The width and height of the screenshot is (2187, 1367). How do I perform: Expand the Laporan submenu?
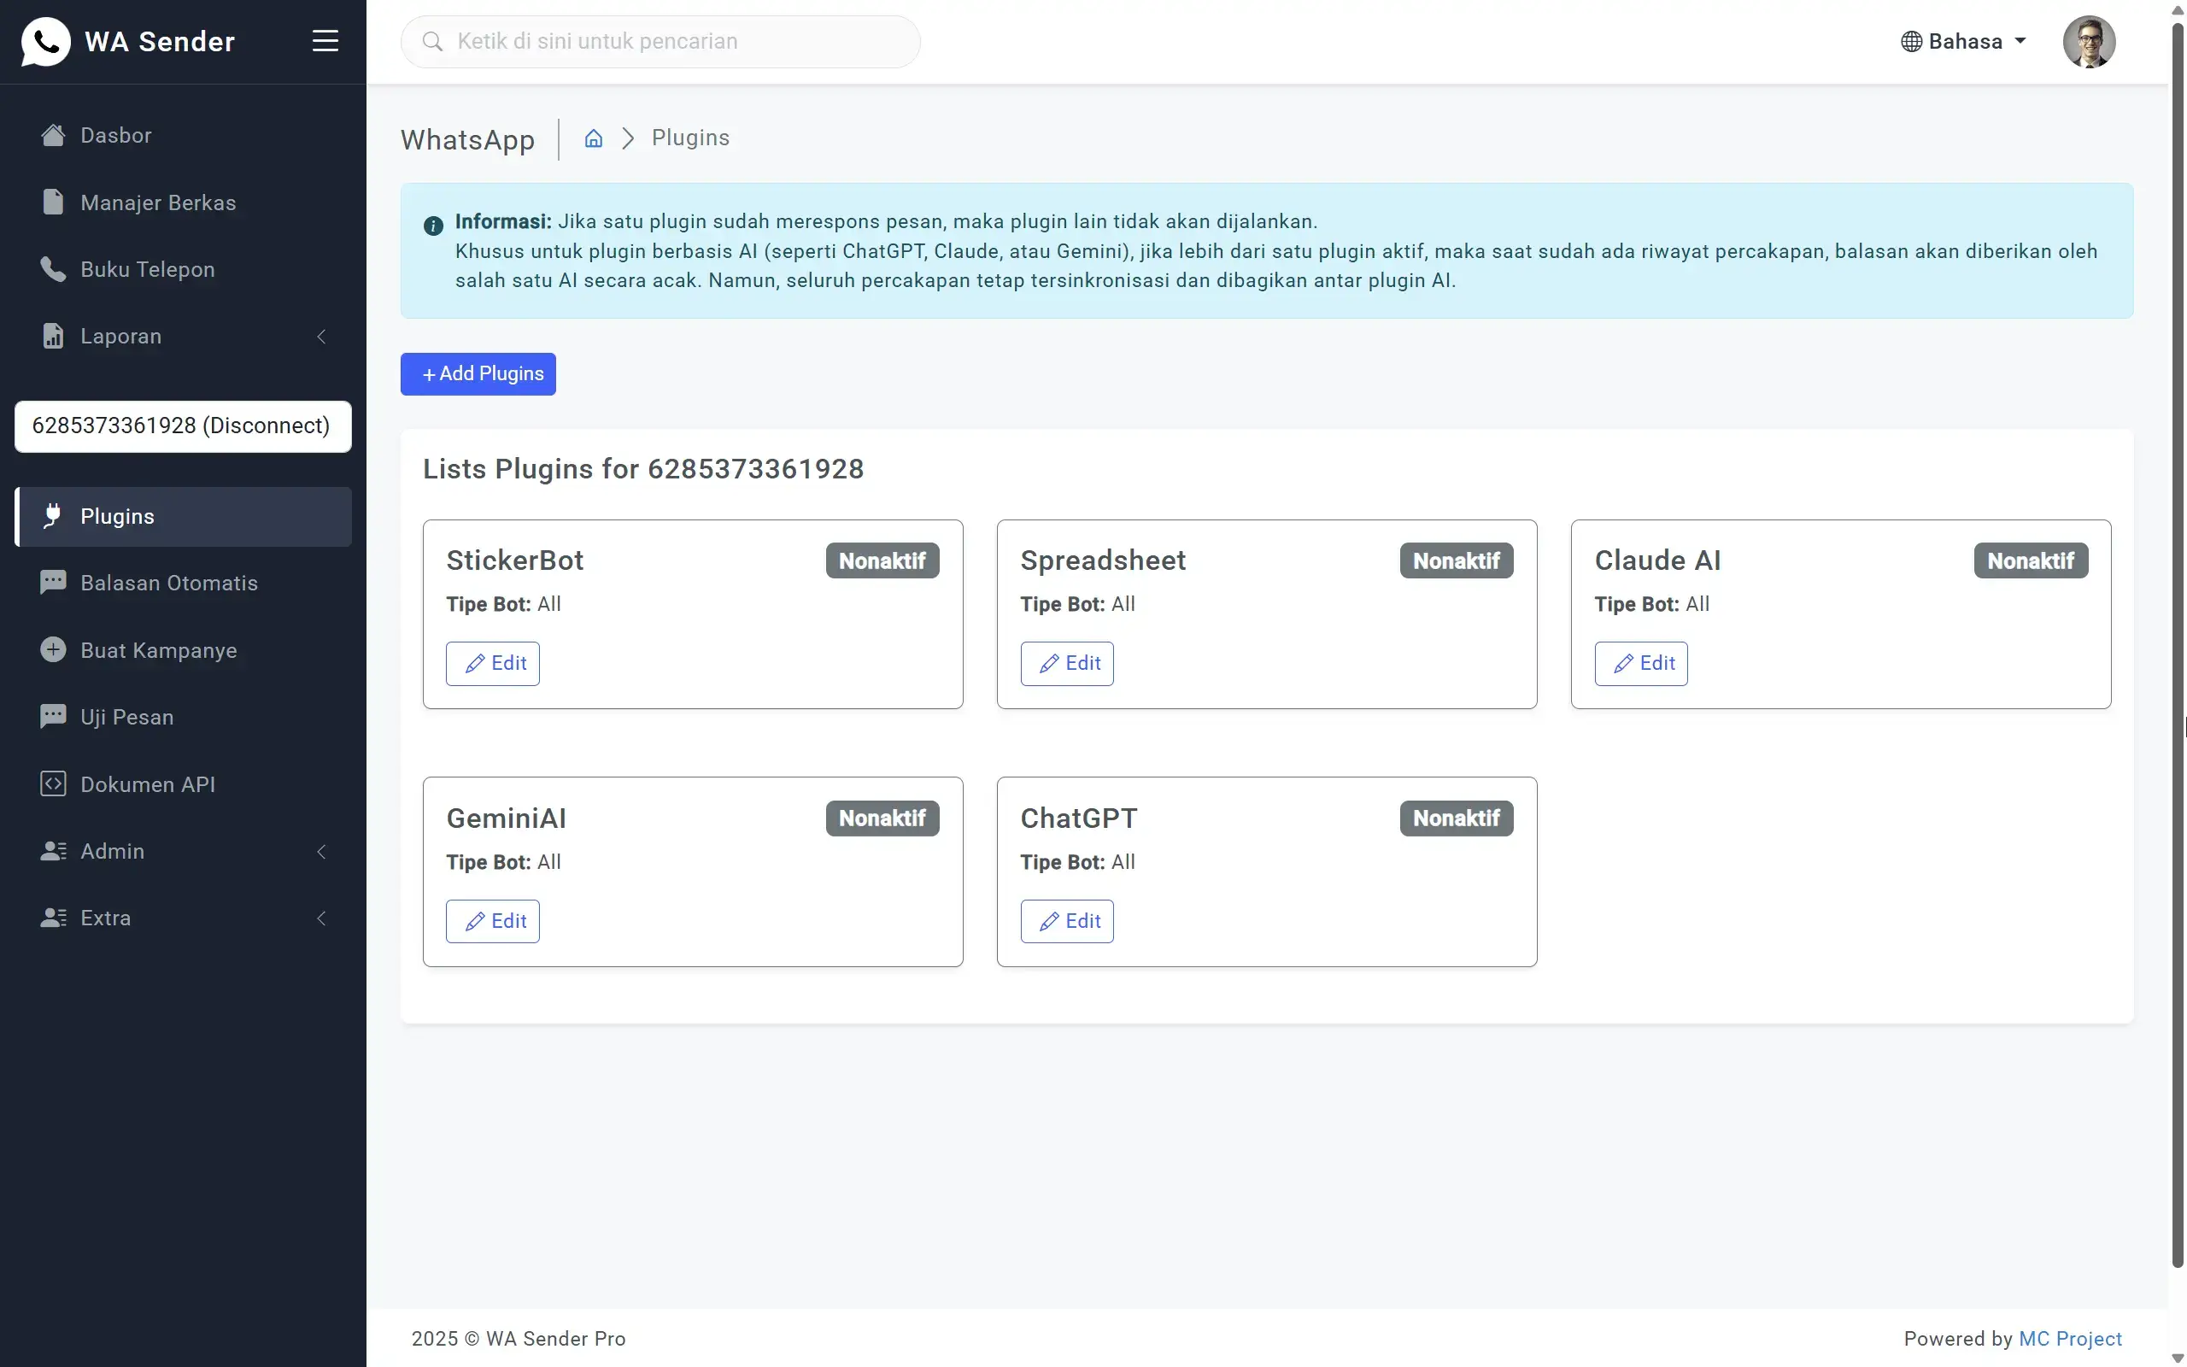click(x=322, y=337)
